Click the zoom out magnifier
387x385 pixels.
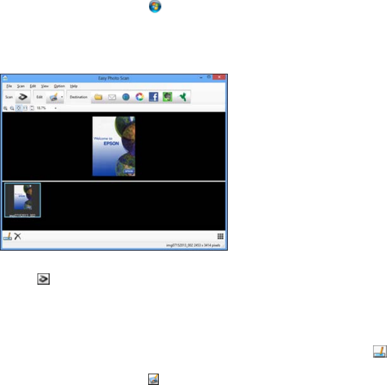(12, 108)
